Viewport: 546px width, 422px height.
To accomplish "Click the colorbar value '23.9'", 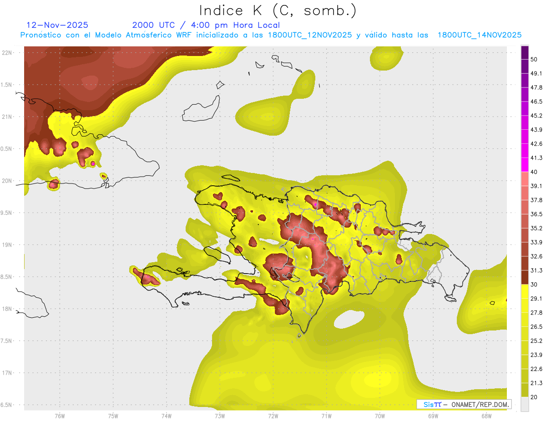I will (536, 355).
